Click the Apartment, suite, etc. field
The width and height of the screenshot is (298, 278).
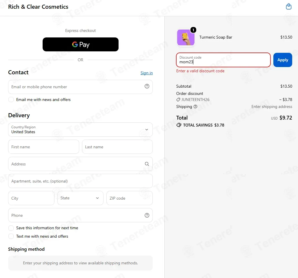tap(80, 181)
